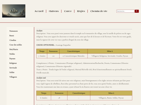Open the Chemin de vie menu

(x=99, y=11)
